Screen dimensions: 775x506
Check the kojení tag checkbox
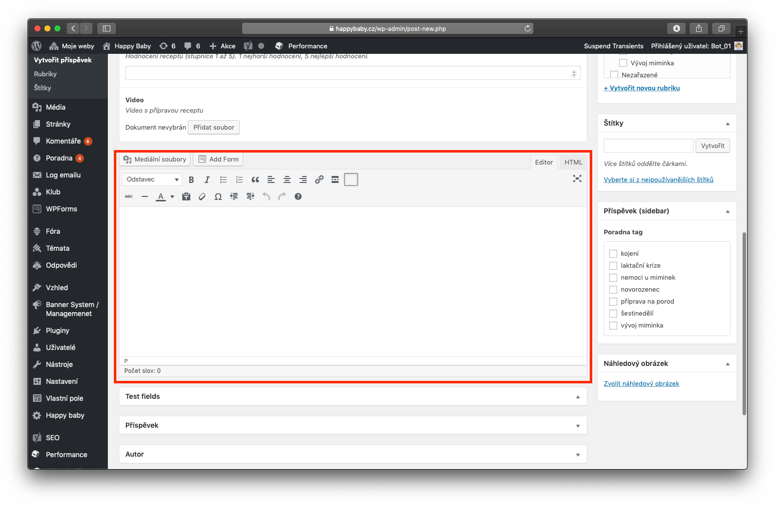[x=613, y=254]
